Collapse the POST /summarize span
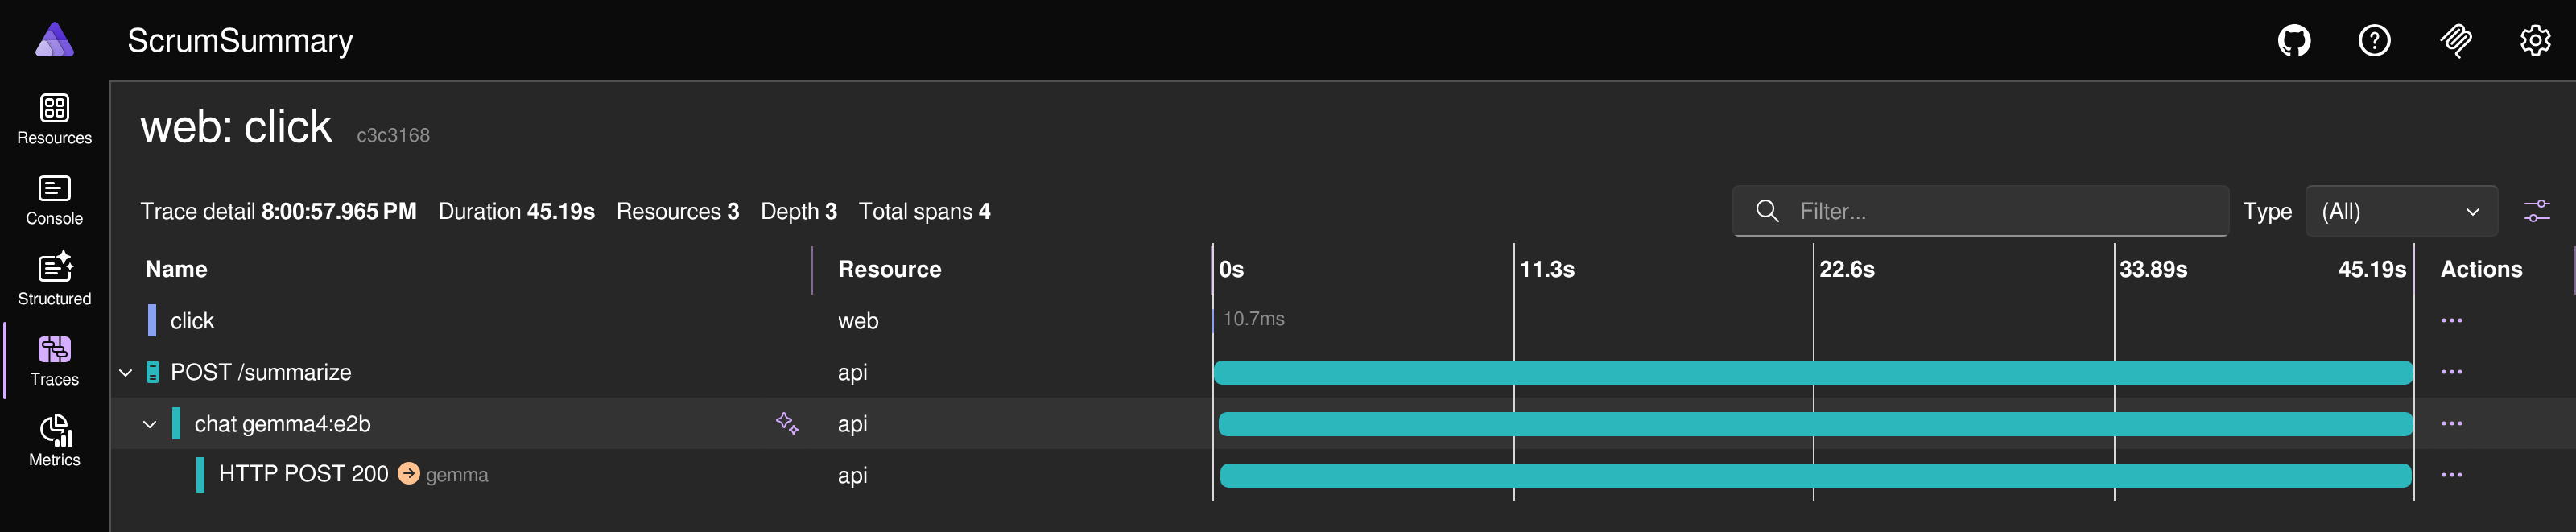 tap(126, 373)
